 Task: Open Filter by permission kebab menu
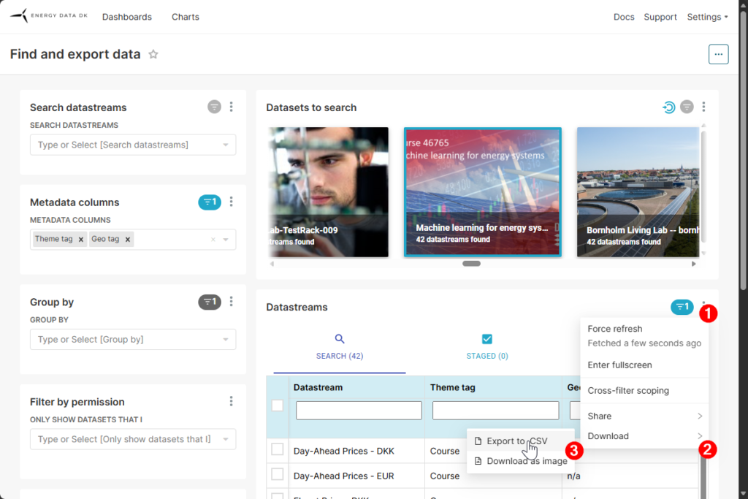[232, 401]
